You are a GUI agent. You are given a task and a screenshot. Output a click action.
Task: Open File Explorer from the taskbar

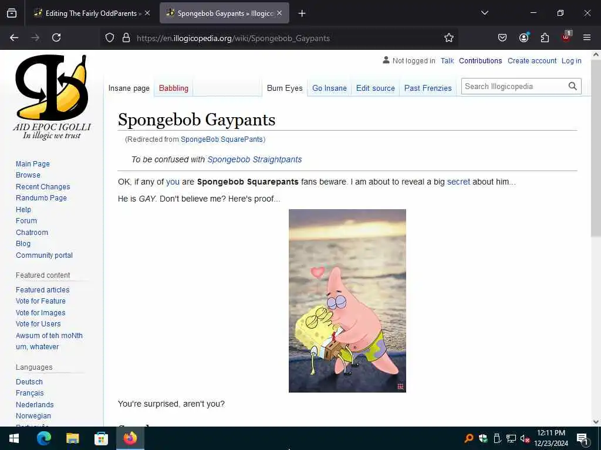coord(72,438)
